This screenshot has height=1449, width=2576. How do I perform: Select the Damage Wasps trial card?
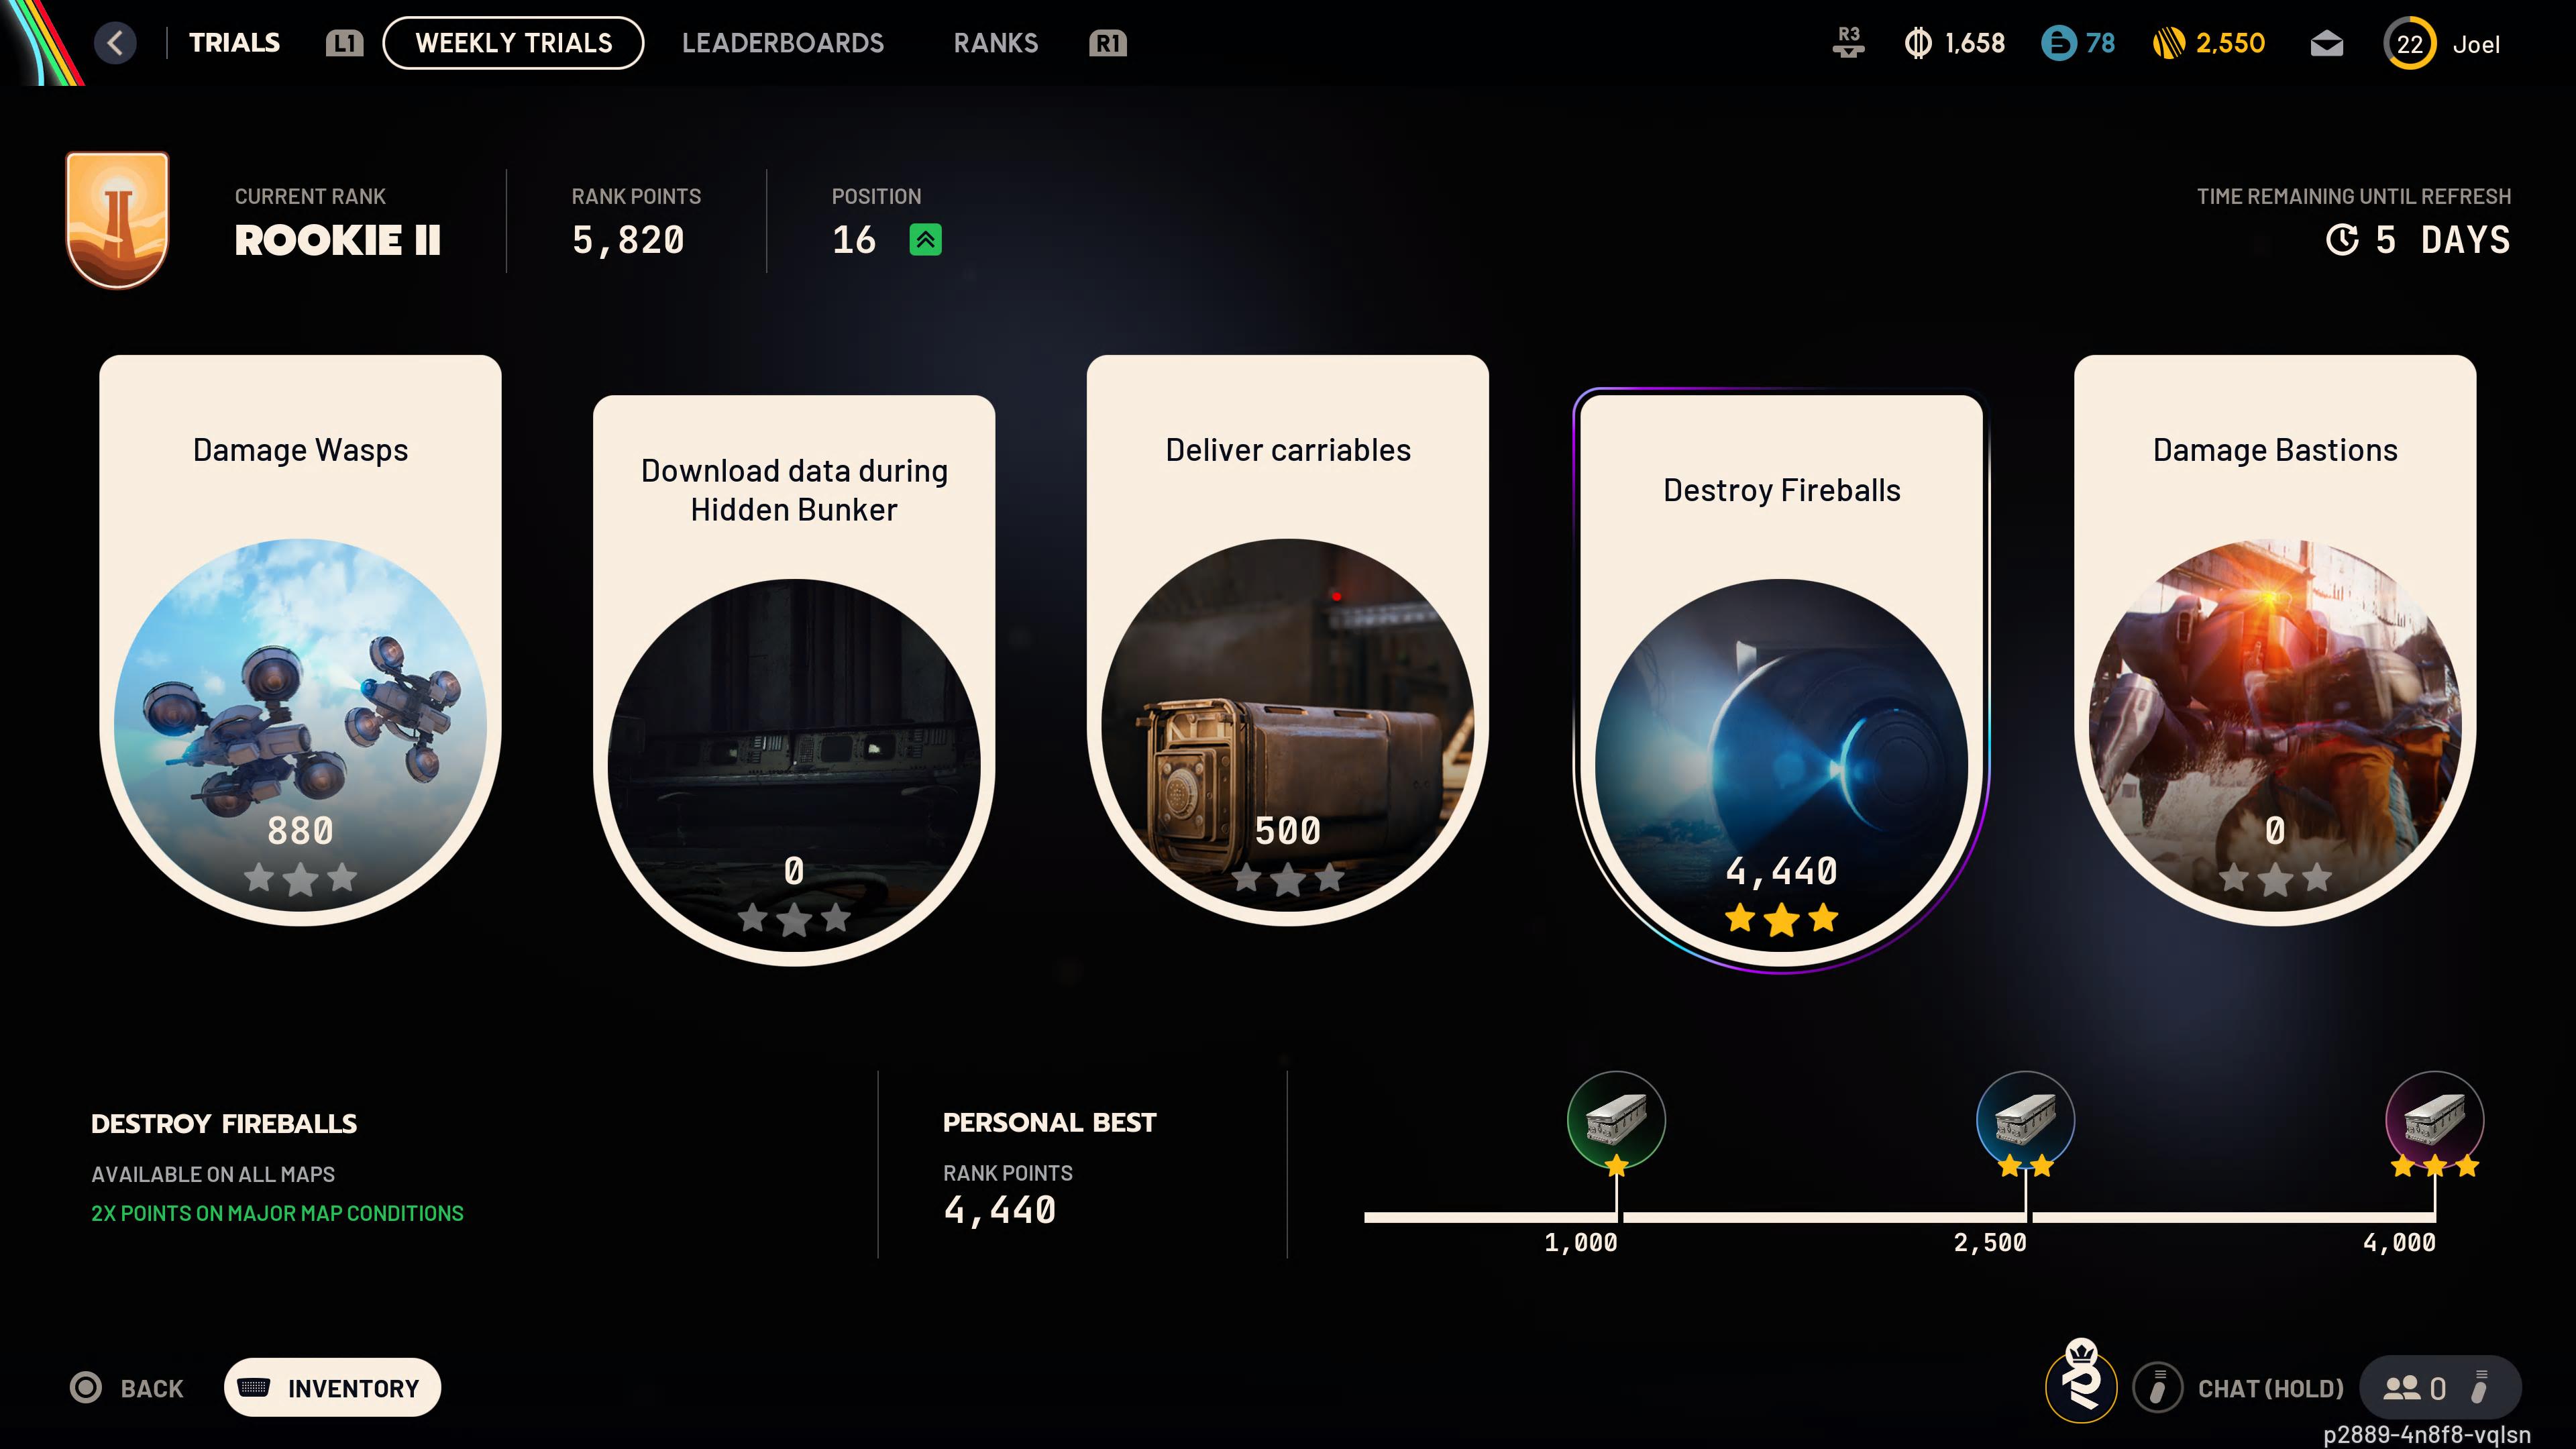click(300, 640)
